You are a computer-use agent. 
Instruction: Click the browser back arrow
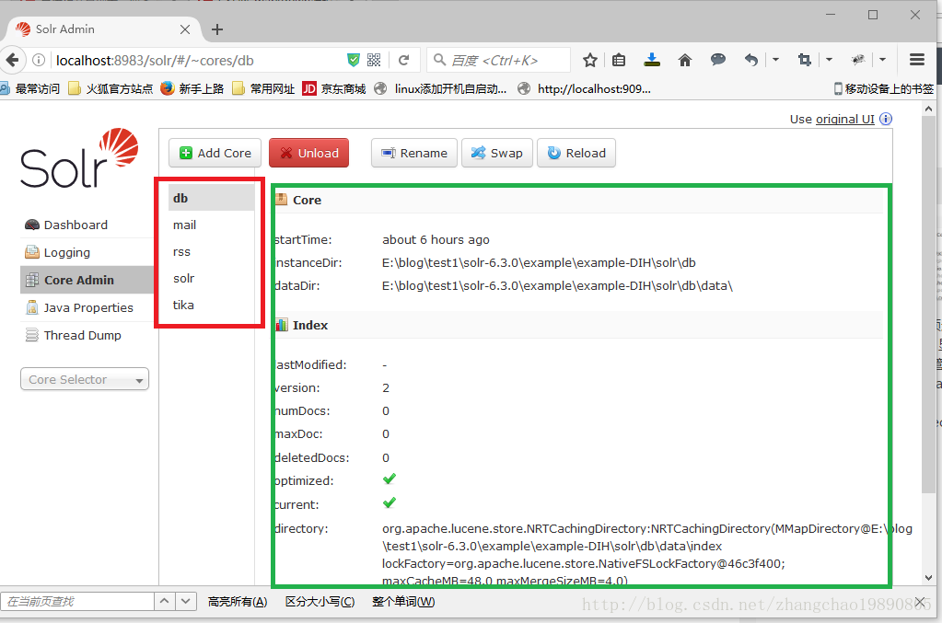pos(12,60)
